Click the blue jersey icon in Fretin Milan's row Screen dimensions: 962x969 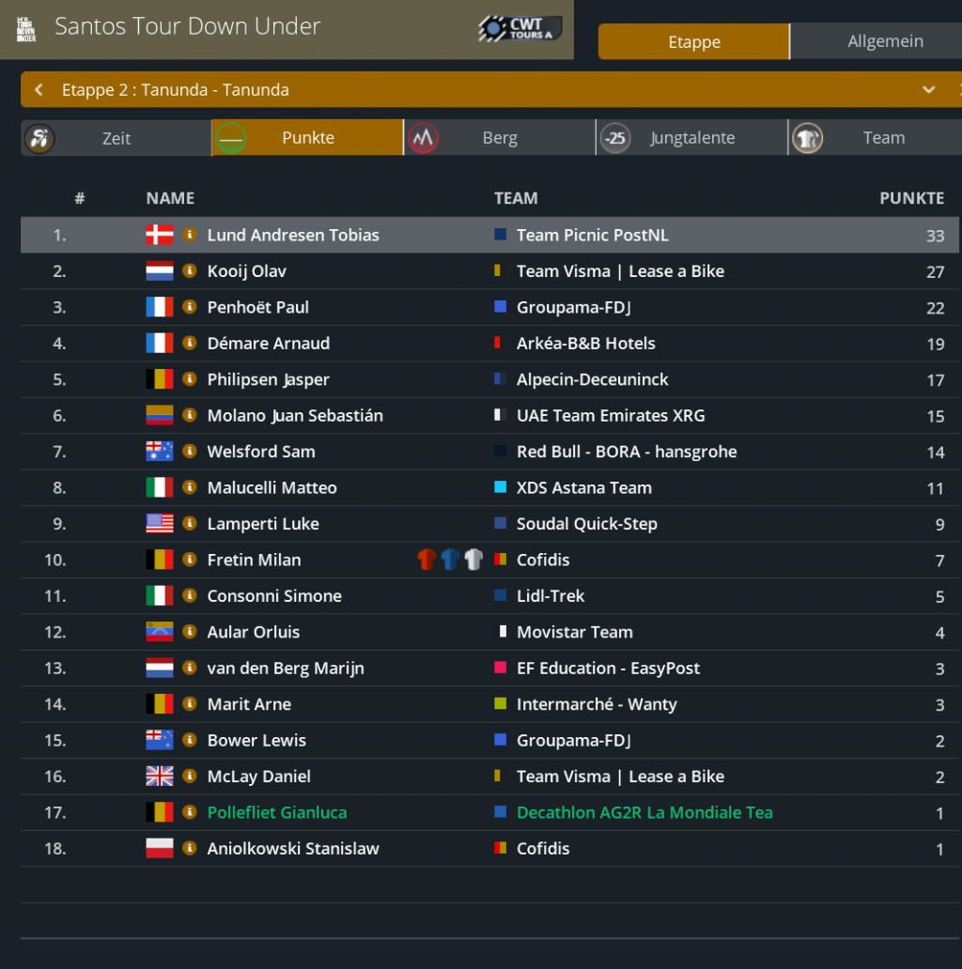point(450,561)
